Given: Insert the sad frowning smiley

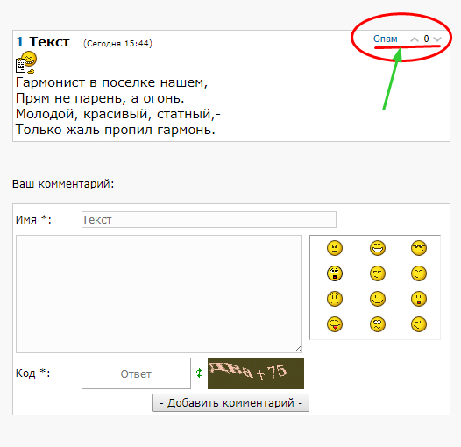Looking at the screenshot, I should (335, 299).
